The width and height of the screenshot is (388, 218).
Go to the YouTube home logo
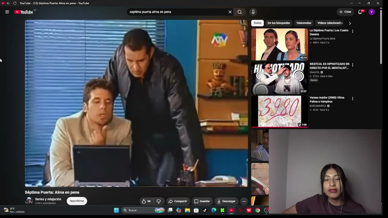pyautogui.click(x=24, y=12)
